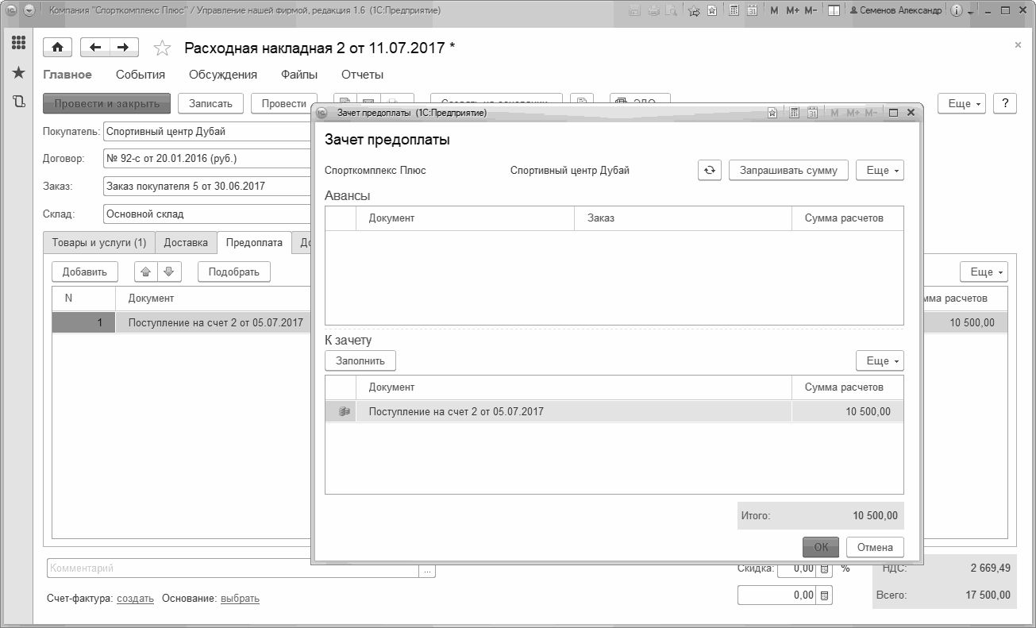This screenshot has width=1036, height=628.
Task: Click Провести и закрыть button
Action: [x=107, y=103]
